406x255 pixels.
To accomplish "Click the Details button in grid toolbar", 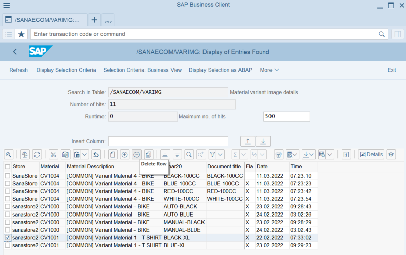I will (x=371, y=155).
